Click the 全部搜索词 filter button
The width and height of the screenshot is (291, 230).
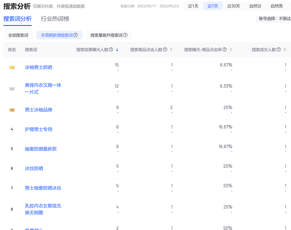click(18, 35)
